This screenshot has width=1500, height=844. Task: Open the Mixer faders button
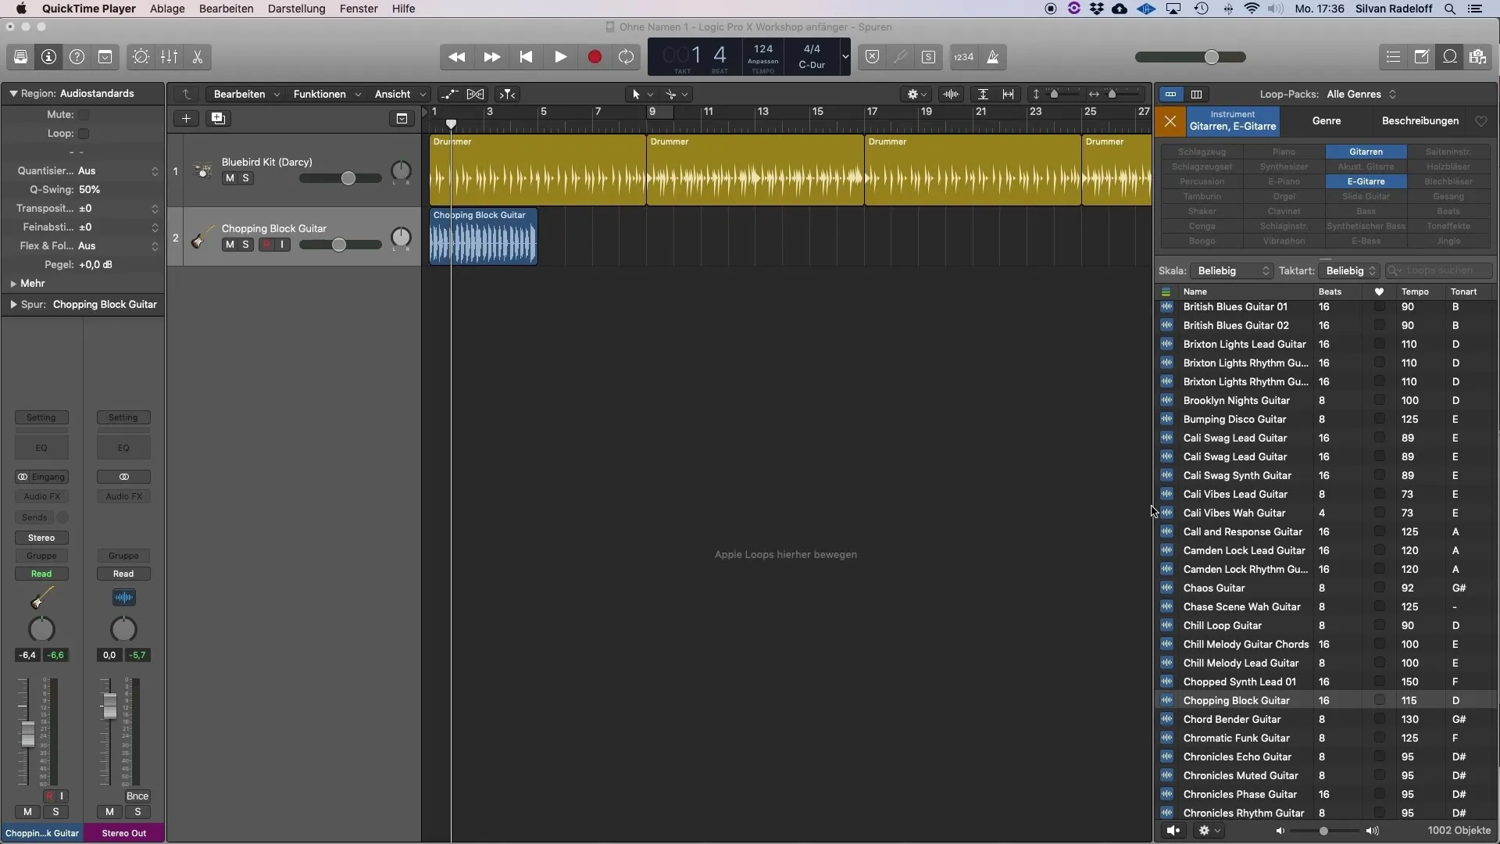170,57
